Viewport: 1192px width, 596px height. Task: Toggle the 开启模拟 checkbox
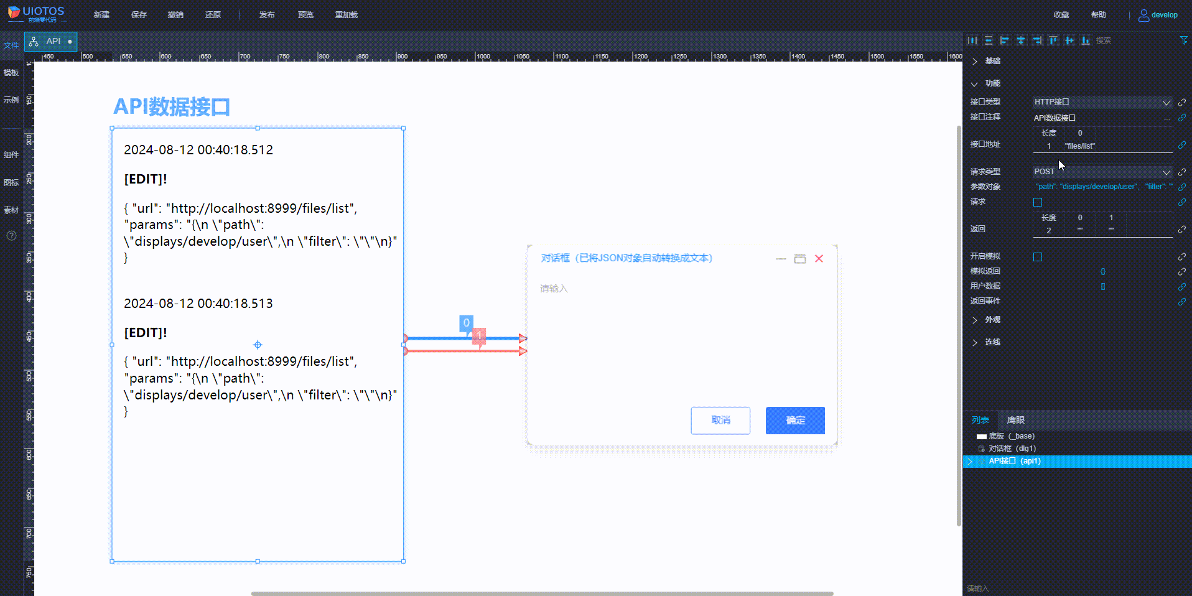[1038, 257]
